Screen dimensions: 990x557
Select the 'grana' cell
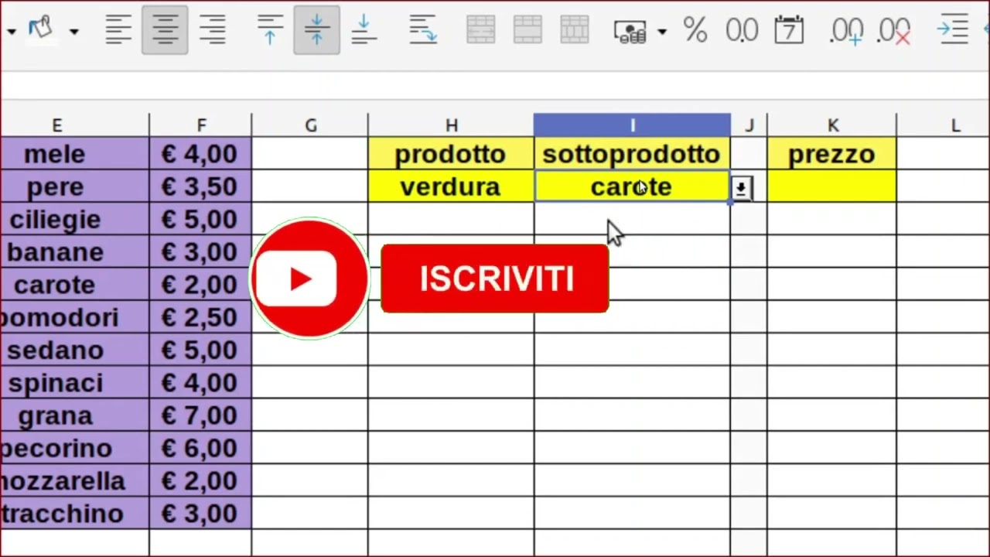click(74, 415)
